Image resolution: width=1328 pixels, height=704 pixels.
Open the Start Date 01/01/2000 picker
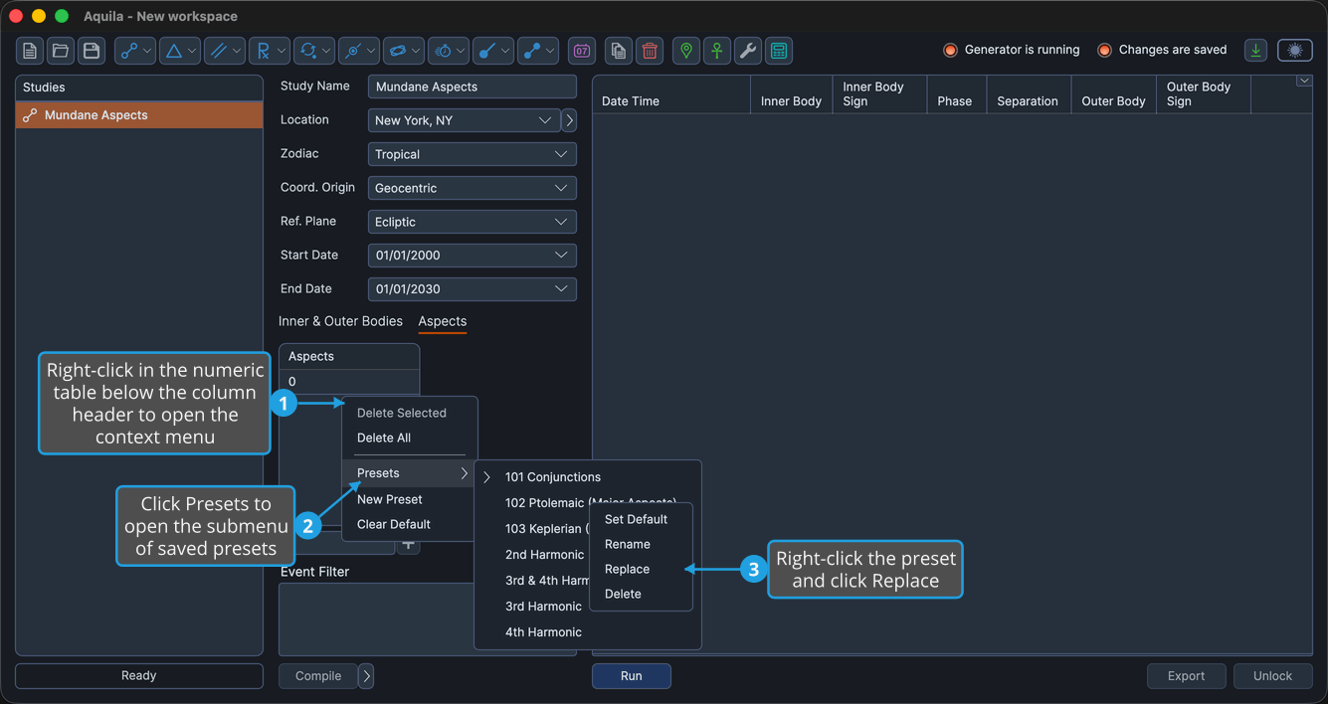472,256
